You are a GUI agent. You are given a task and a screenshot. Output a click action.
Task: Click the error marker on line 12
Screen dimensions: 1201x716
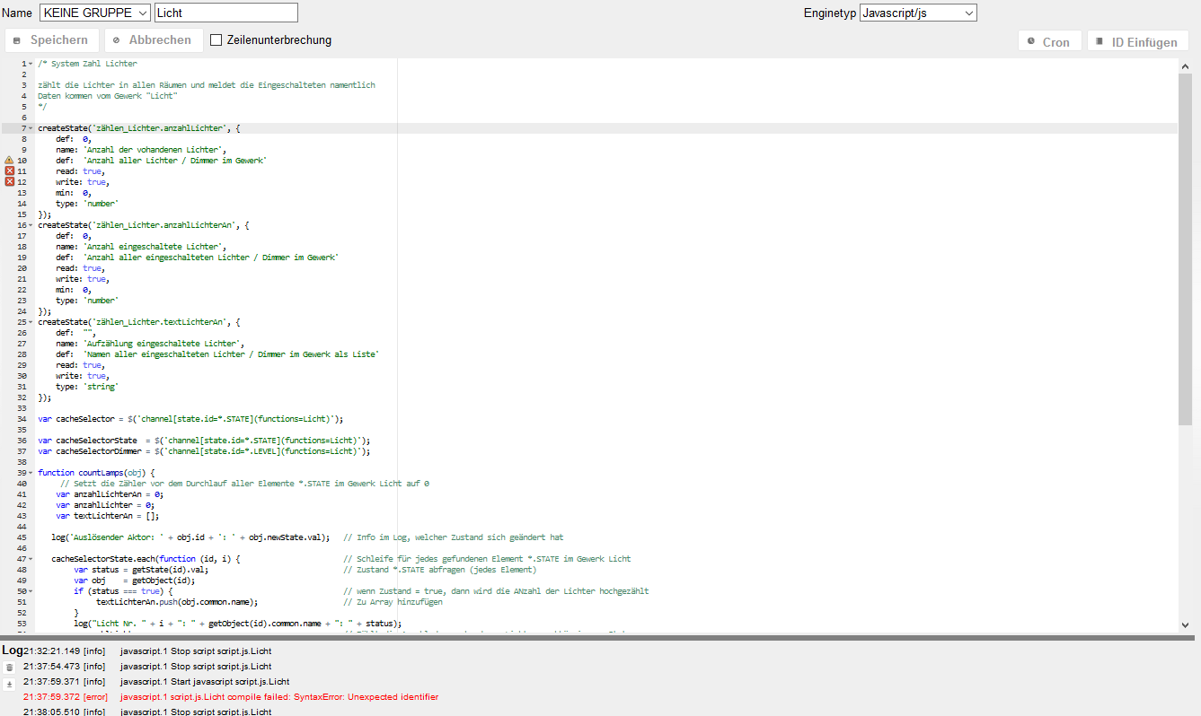coord(9,182)
